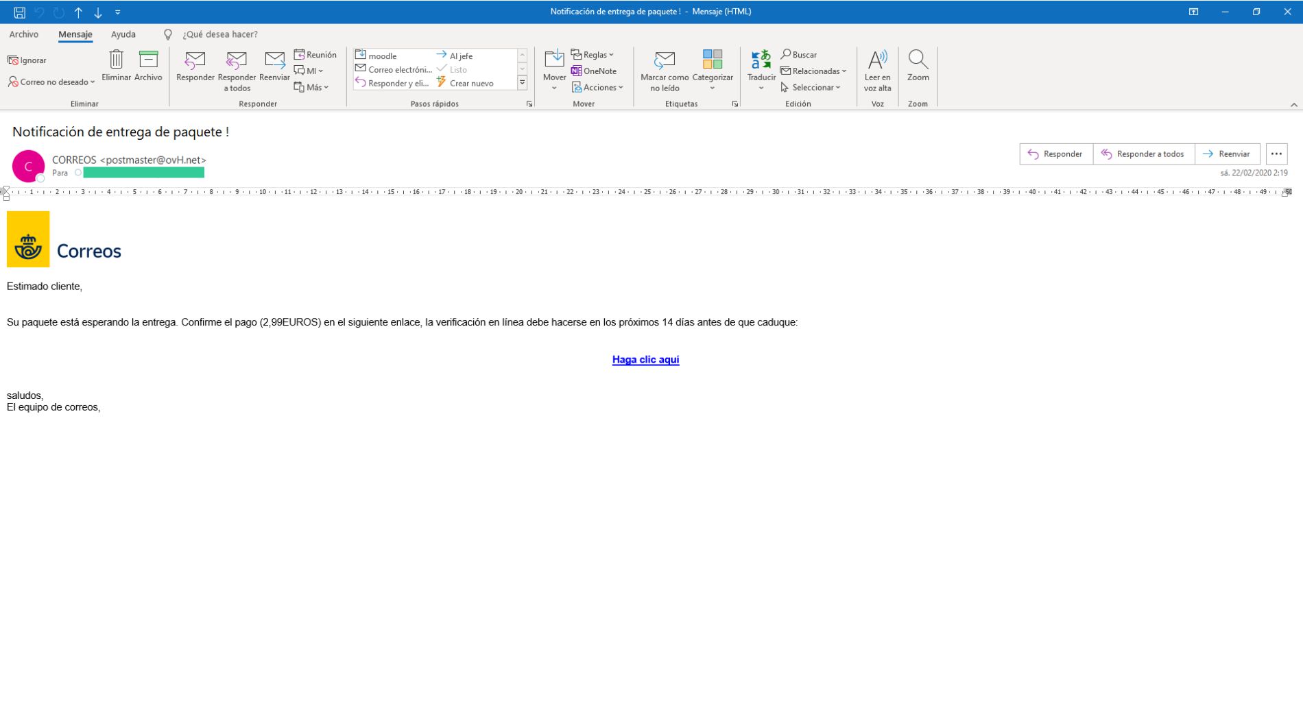Open the Archivo tab
This screenshot has width=1303, height=706.
click(24, 34)
